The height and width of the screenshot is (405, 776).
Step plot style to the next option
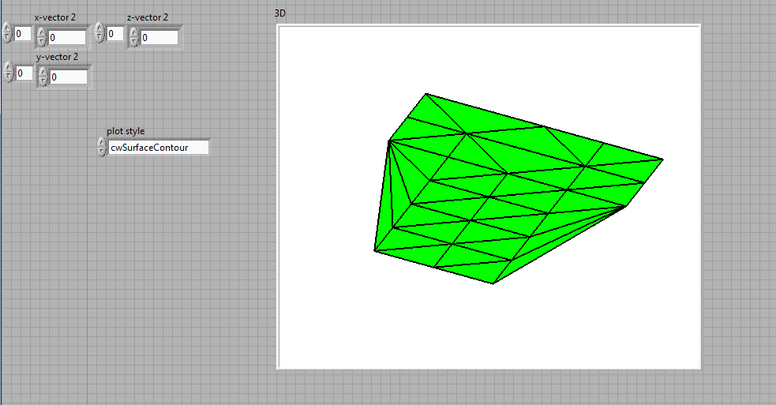[102, 143]
